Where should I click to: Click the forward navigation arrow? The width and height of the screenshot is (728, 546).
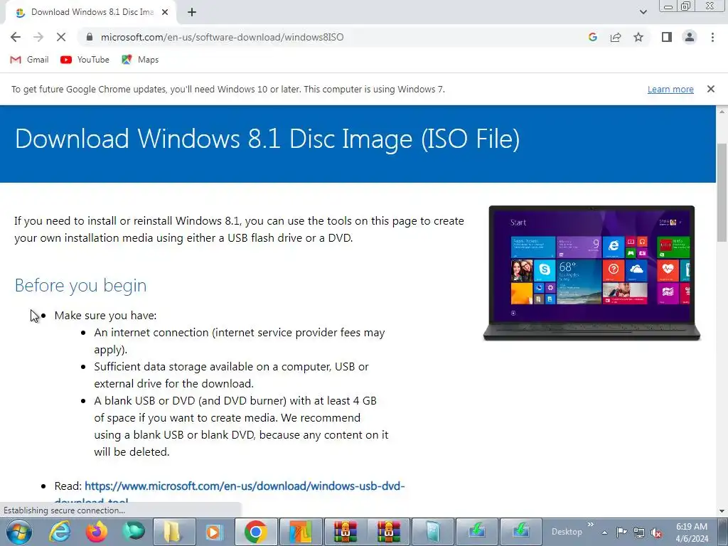point(38,37)
